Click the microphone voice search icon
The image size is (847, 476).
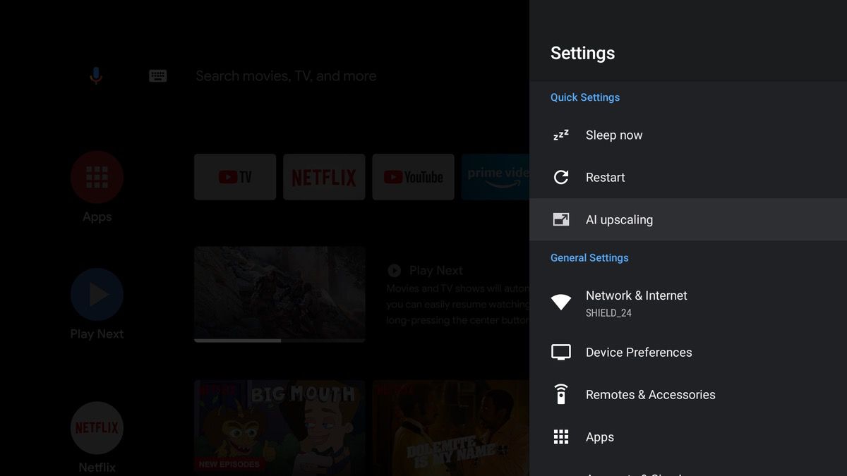point(96,75)
